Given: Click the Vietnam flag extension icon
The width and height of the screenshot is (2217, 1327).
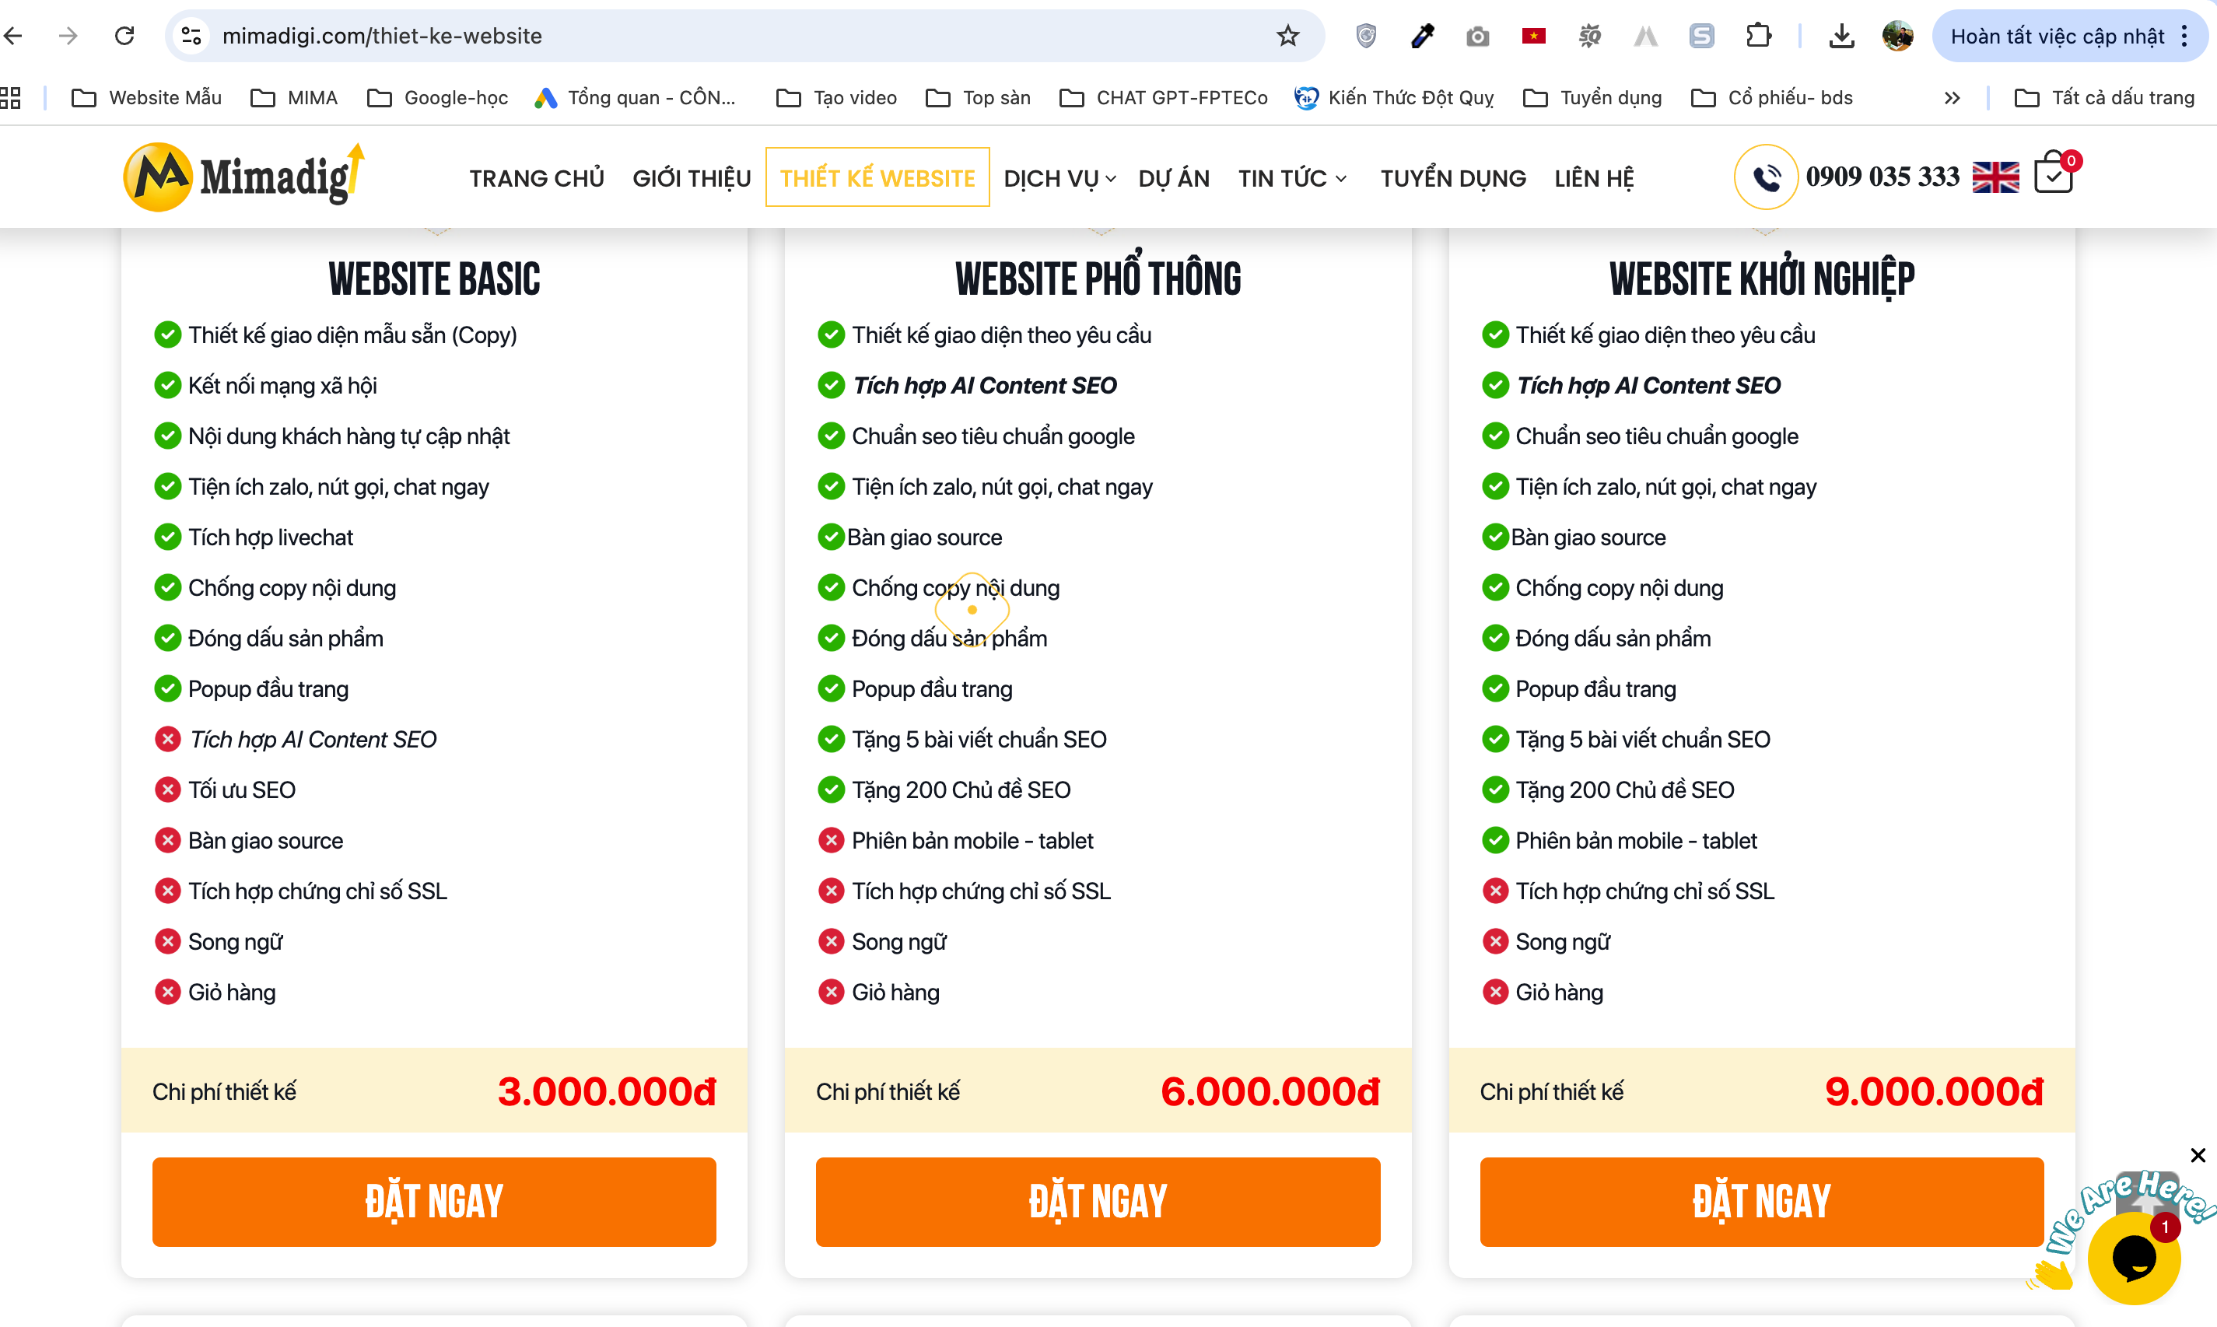Looking at the screenshot, I should [x=1534, y=36].
